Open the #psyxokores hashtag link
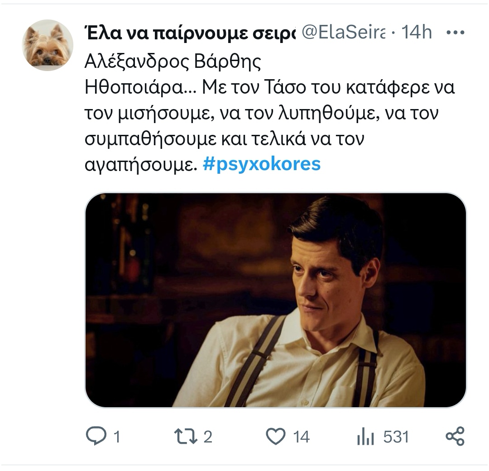Screen dimensions: 489x471 262,164
